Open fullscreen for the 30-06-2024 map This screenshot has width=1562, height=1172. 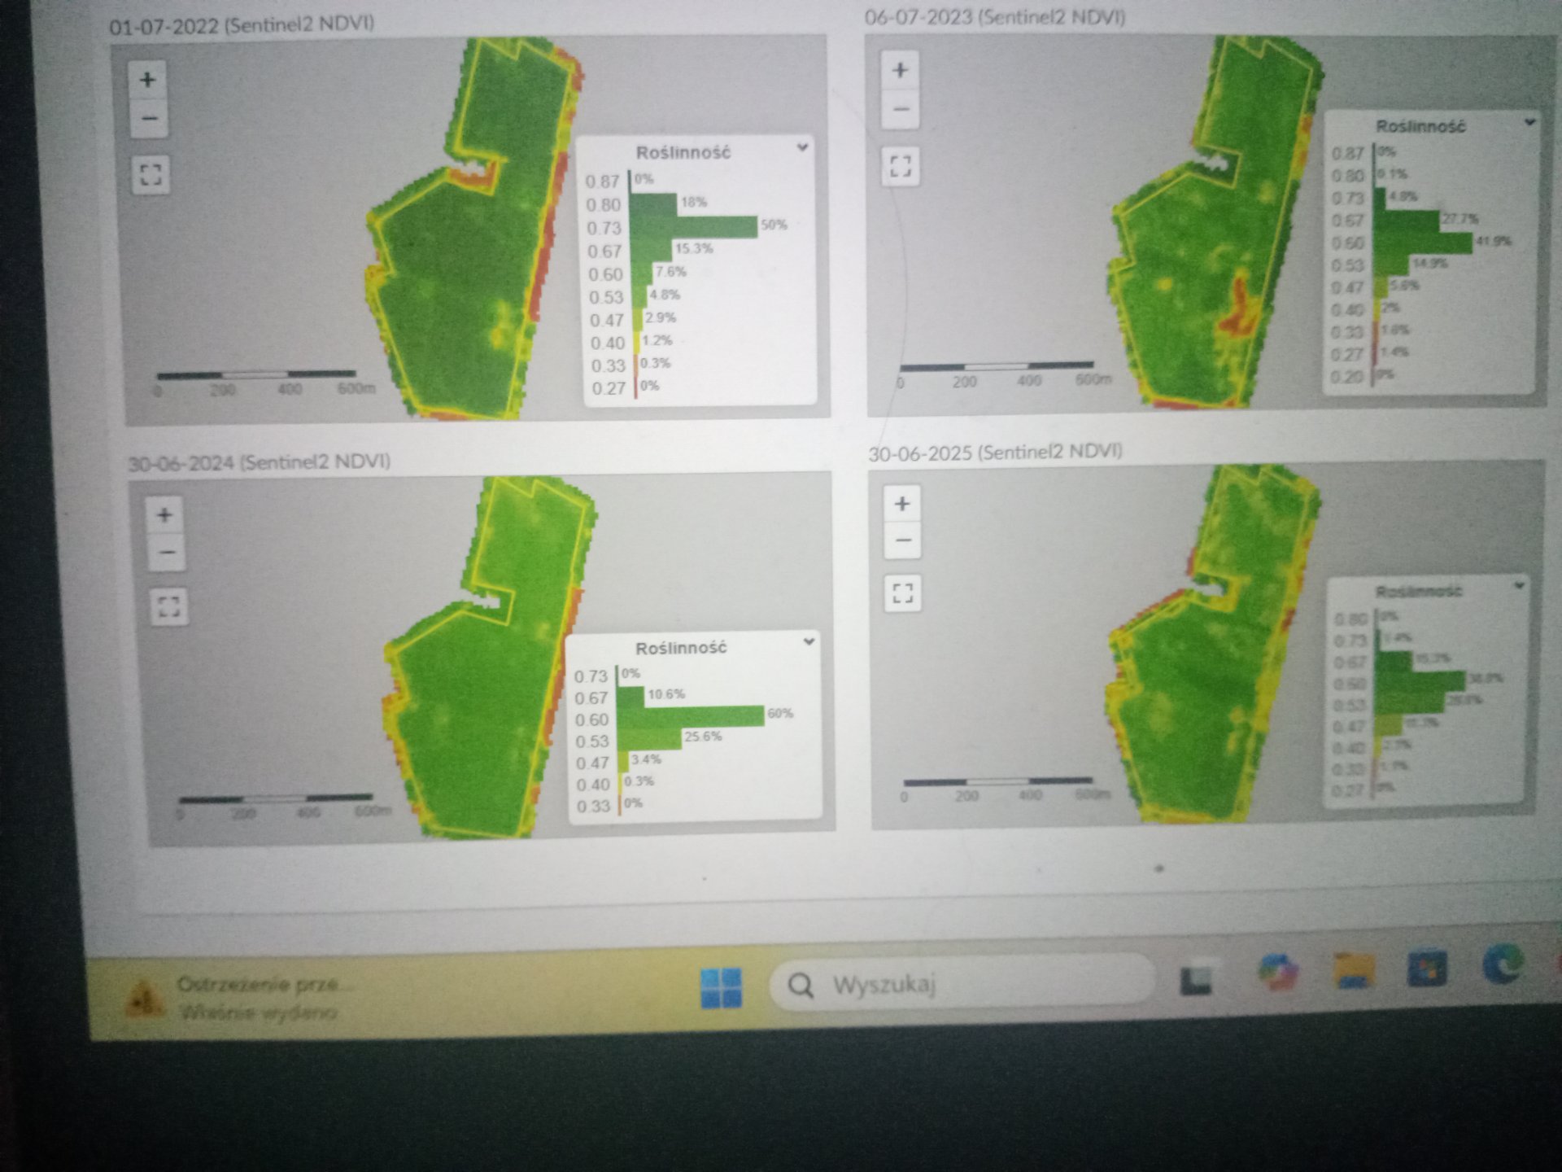point(169,606)
